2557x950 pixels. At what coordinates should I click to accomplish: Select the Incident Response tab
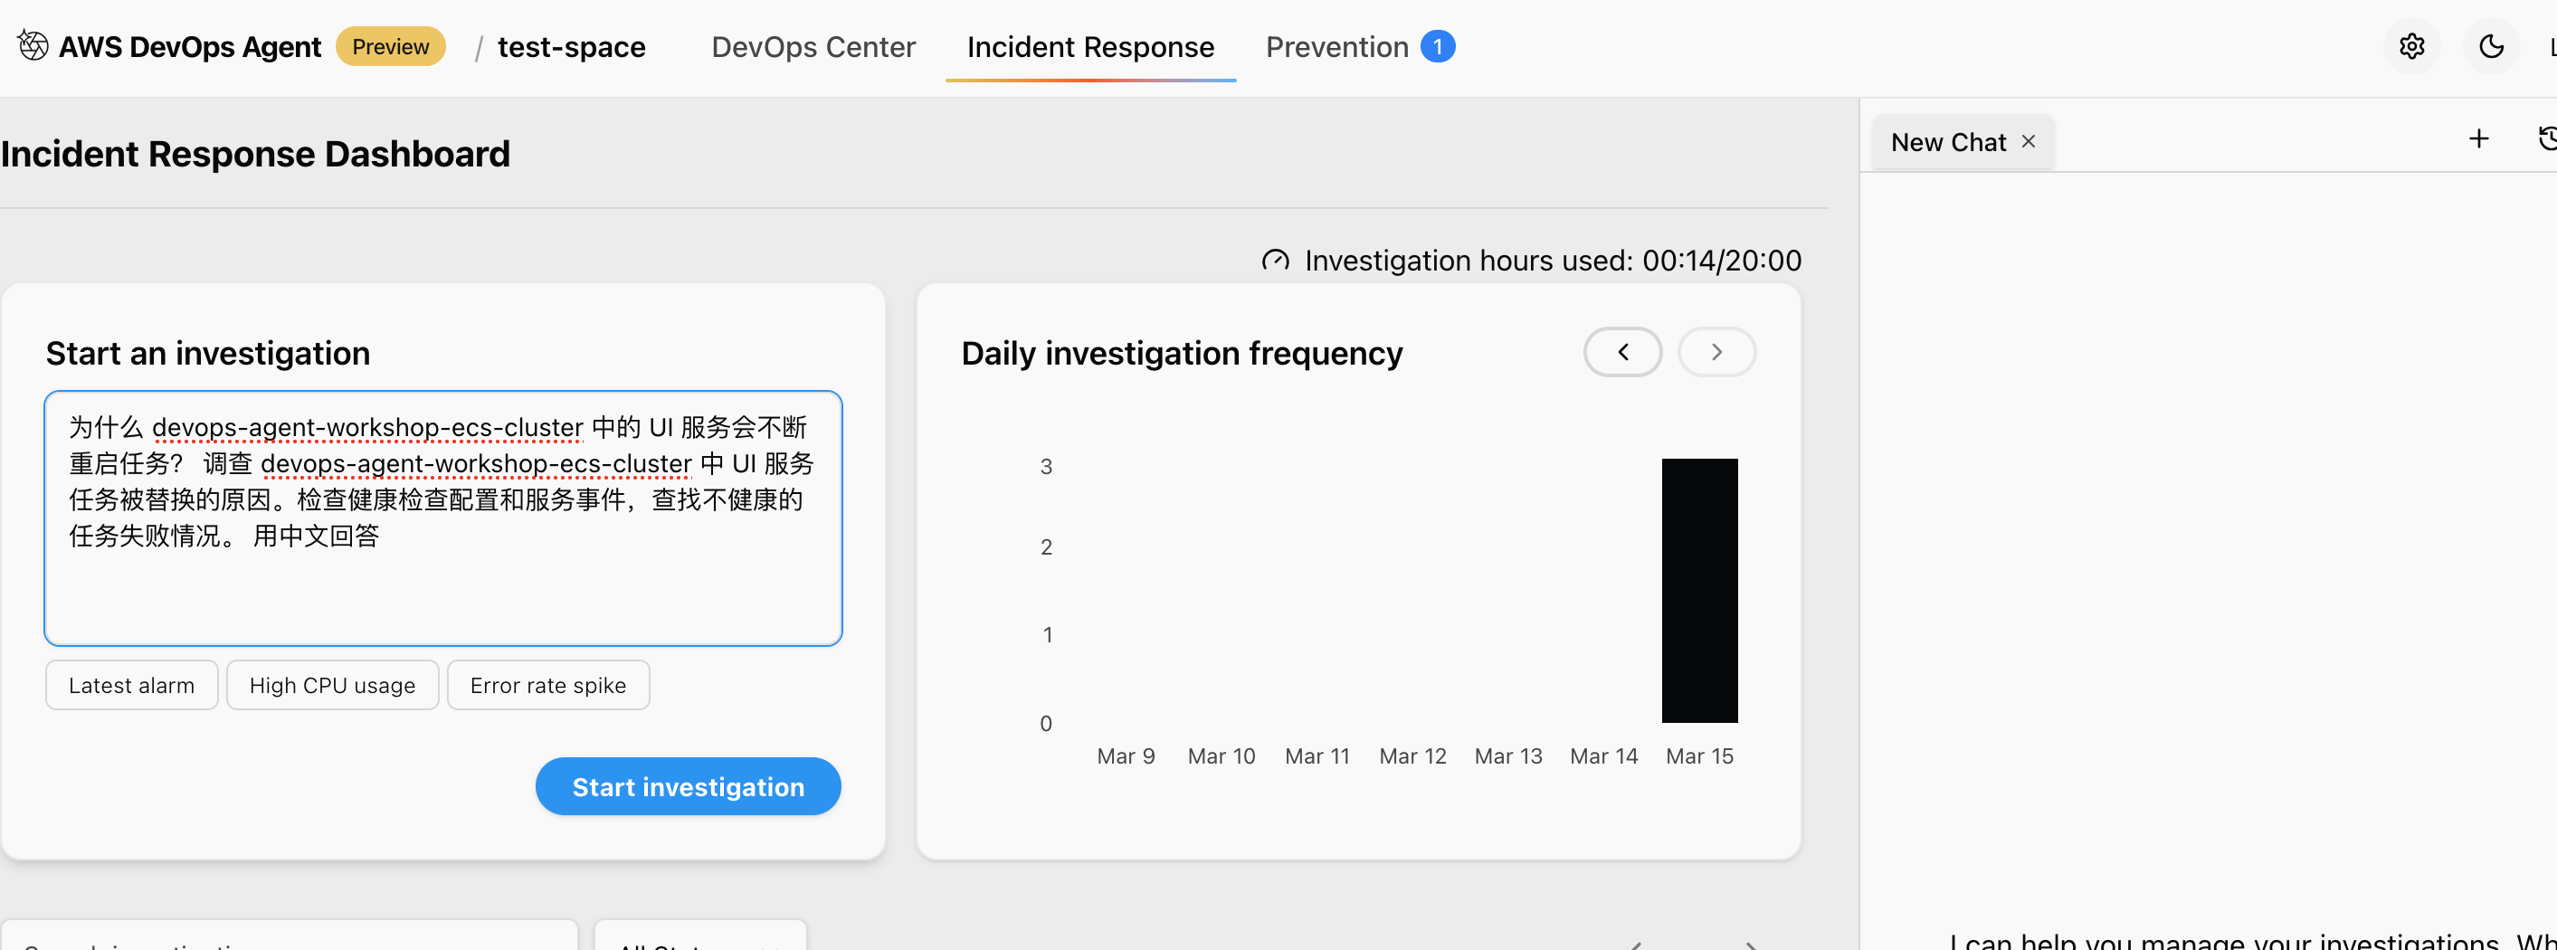pyautogui.click(x=1090, y=47)
